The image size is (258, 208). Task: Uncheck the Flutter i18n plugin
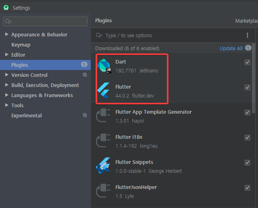[247, 138]
